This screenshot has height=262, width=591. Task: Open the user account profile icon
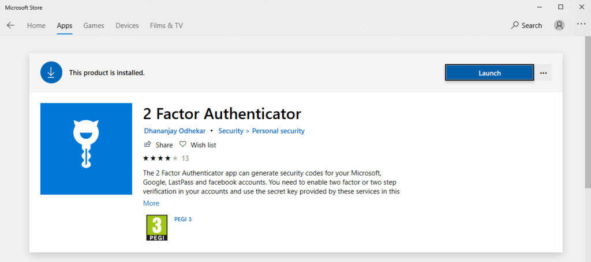pos(559,25)
